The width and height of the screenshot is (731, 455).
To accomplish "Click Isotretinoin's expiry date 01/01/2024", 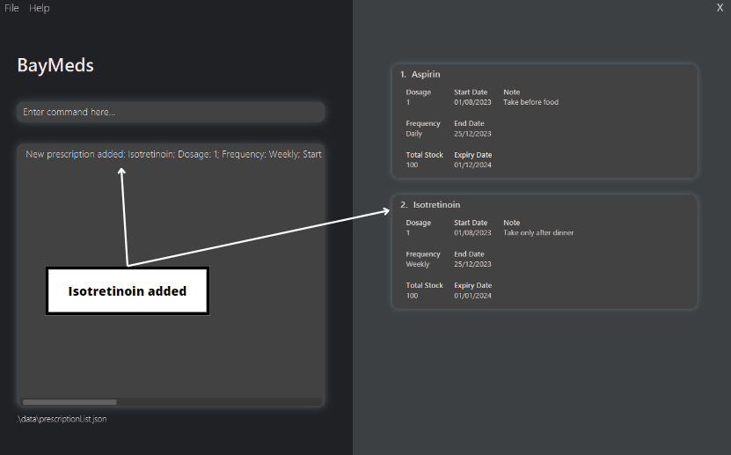I will pyautogui.click(x=472, y=296).
